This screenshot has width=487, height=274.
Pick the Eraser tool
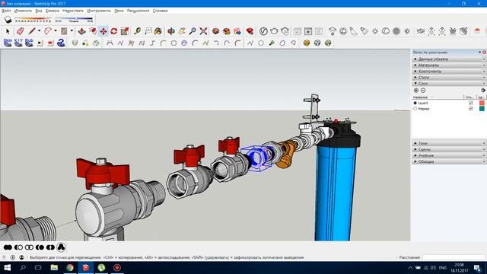21,31
